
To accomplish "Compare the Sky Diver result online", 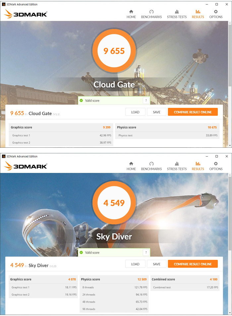I will [x=193, y=264].
